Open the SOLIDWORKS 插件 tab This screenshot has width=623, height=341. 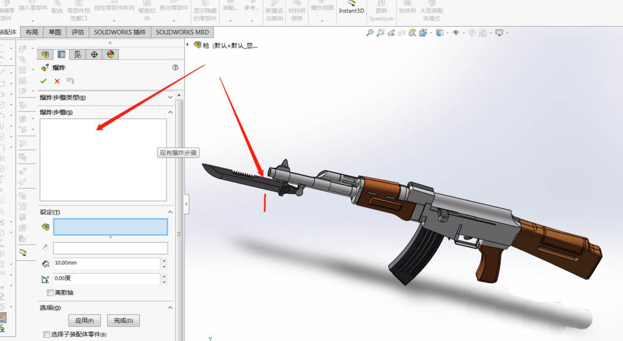120,32
